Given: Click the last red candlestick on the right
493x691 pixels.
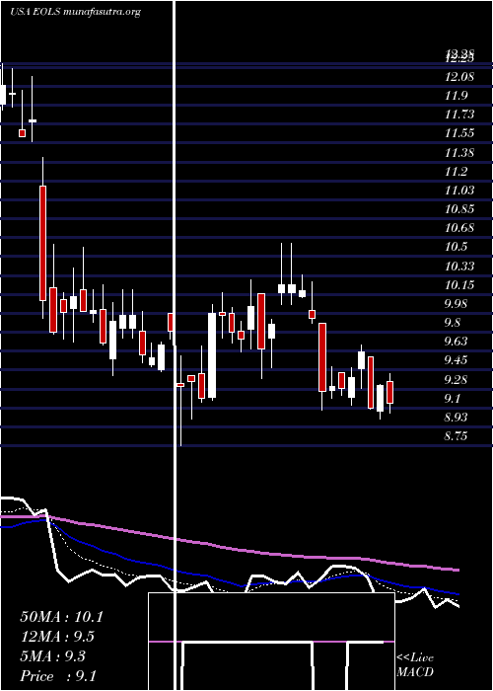Looking at the screenshot, I should point(389,392).
